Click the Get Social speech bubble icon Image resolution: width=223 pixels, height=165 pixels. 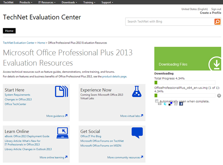(x=137, y=133)
